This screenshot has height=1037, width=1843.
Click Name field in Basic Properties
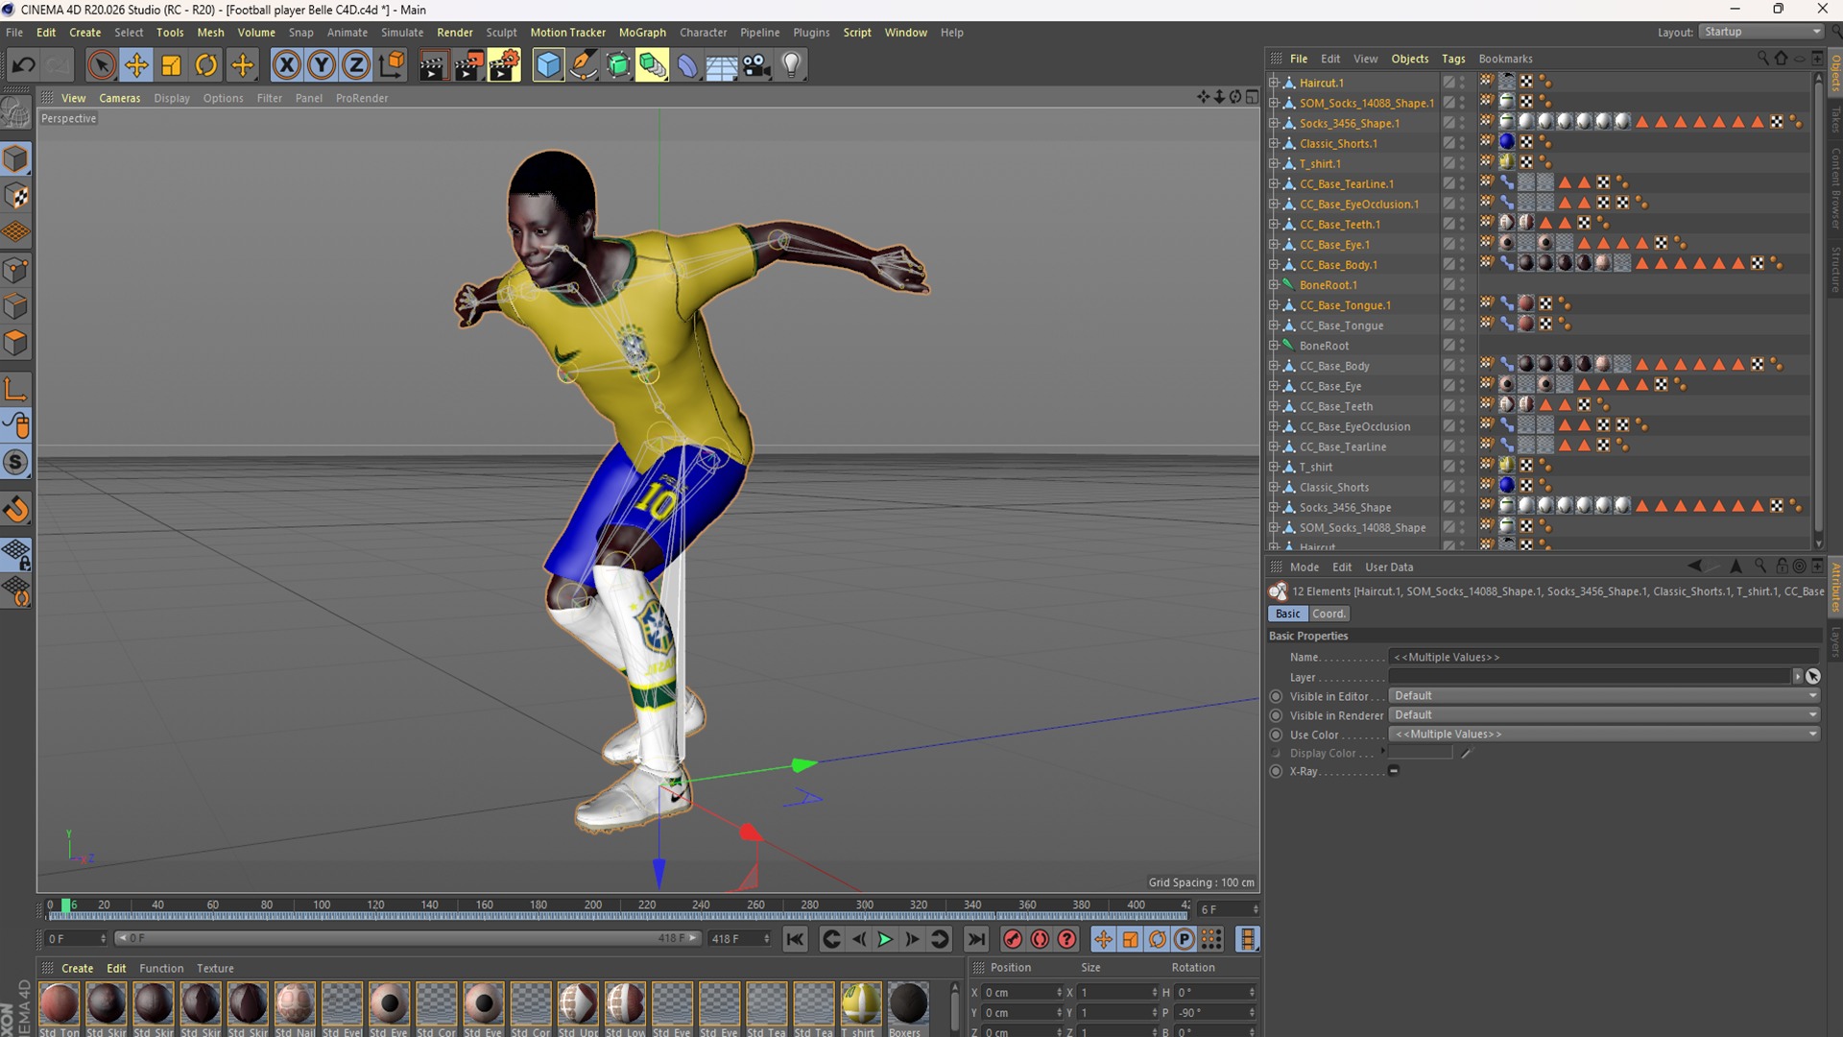[x=1605, y=658]
